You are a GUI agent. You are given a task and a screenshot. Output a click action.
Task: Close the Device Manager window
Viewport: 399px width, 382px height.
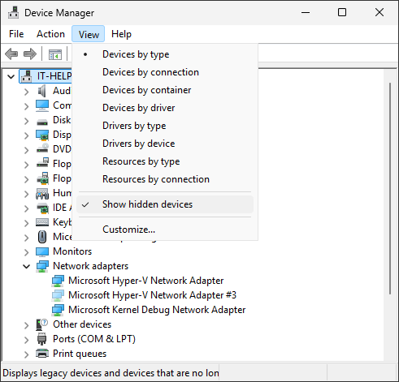[x=379, y=12]
